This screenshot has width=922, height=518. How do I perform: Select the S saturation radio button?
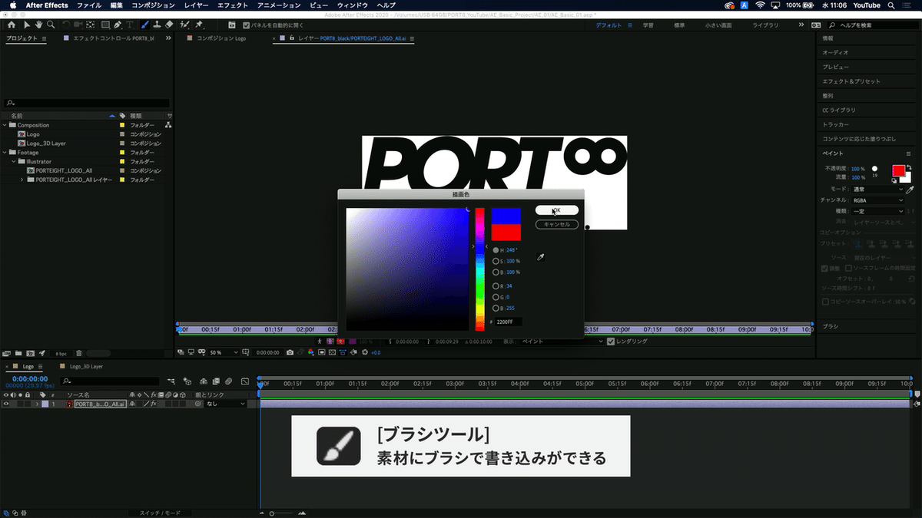(x=496, y=261)
